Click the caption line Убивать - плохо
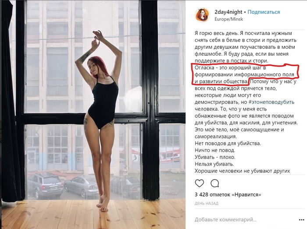The width and height of the screenshot is (307, 229). pyautogui.click(x=215, y=157)
